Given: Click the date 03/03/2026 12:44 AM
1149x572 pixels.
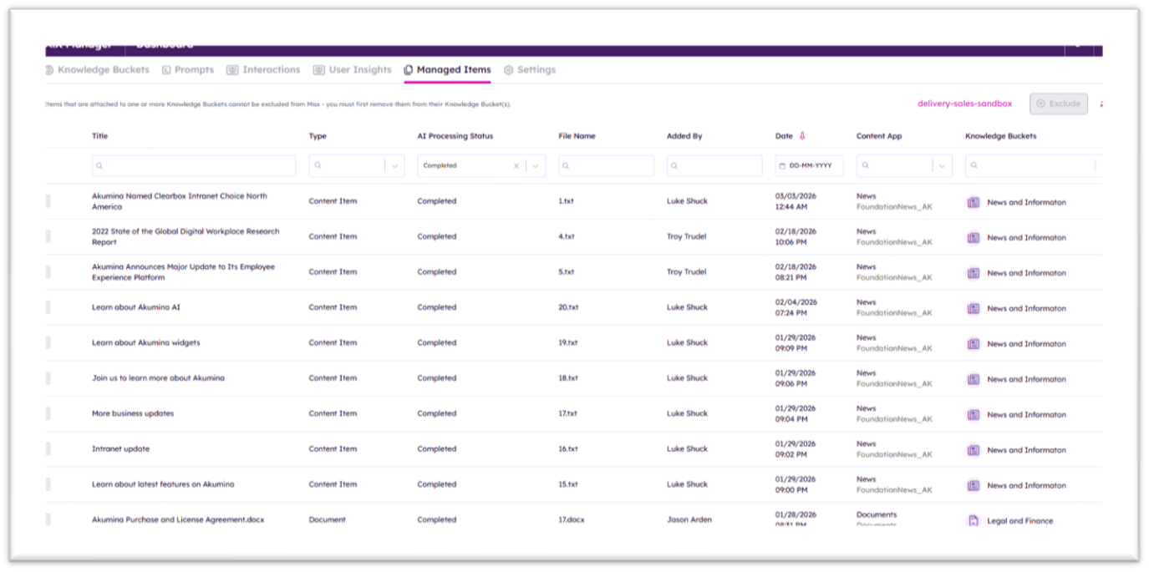Looking at the screenshot, I should click(796, 201).
